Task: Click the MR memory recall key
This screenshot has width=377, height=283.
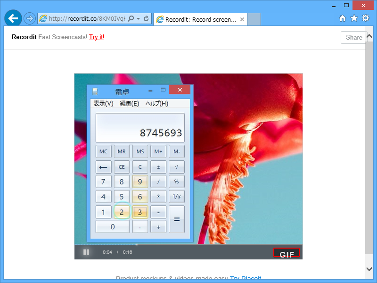Action: tap(122, 151)
